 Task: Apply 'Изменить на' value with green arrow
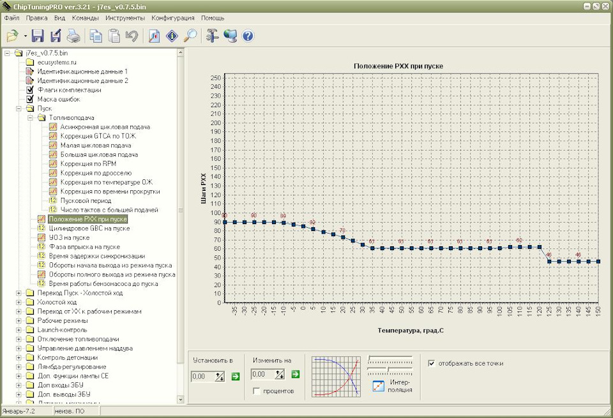point(296,374)
